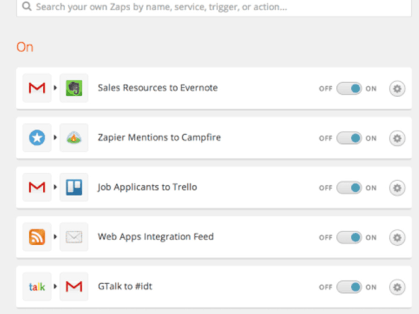Toggle Zapier Mentions to Campfire switch

349,138
